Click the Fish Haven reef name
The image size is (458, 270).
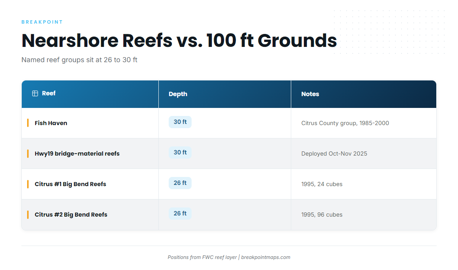[x=51, y=123]
